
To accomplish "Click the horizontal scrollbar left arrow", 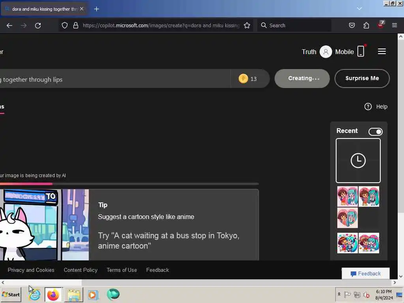I will 3,282.
